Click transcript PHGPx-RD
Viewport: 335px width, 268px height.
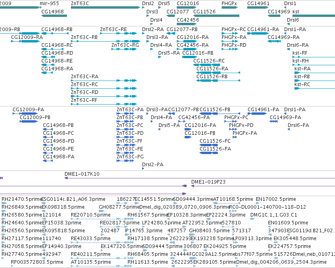click(x=230, y=49)
